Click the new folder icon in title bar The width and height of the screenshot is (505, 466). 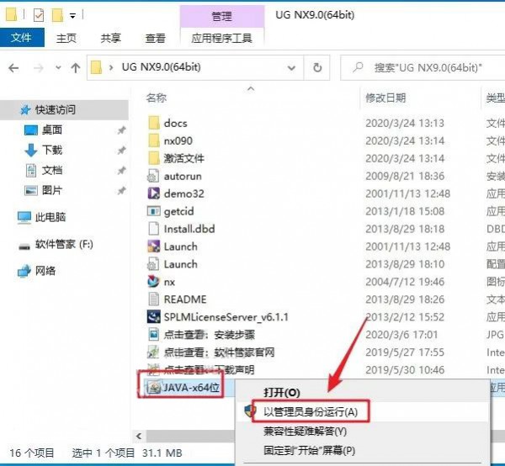tap(57, 15)
